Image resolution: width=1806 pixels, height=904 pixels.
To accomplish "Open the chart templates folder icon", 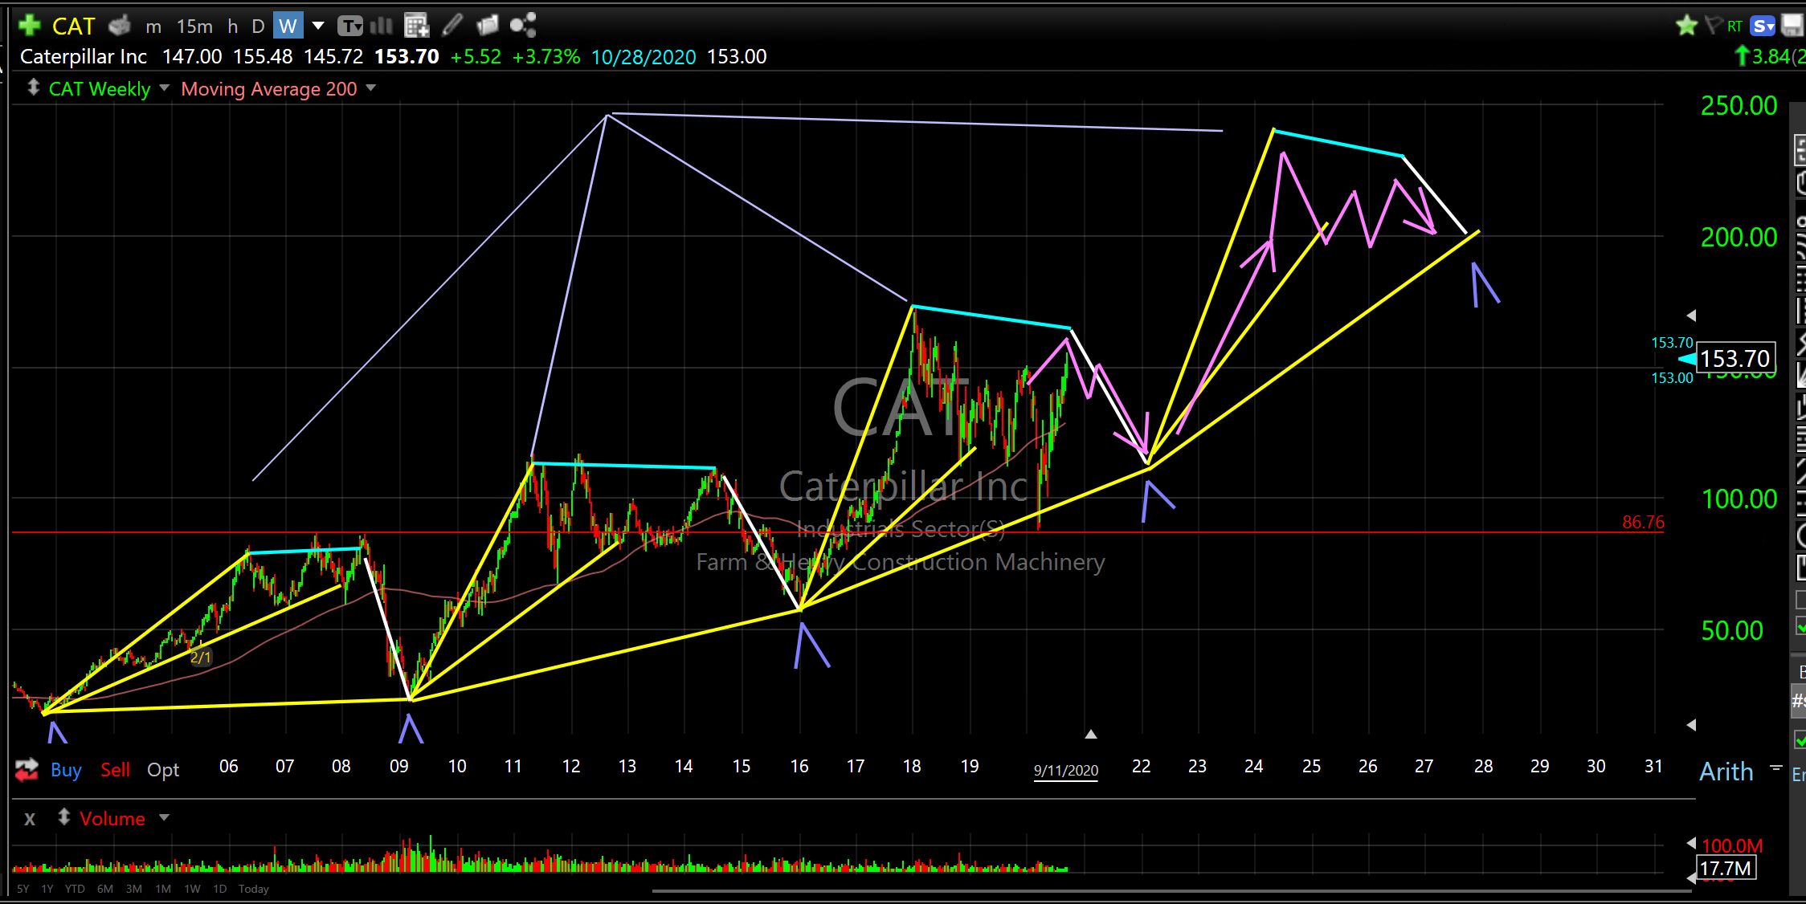I will pos(488,26).
